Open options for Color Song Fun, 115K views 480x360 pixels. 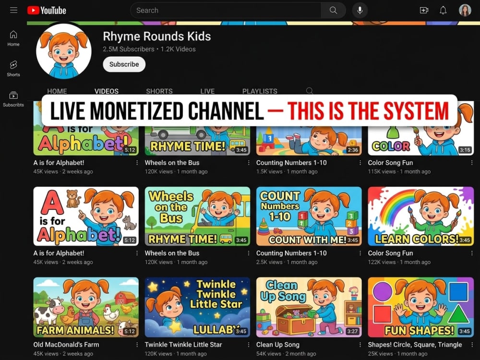[472, 163]
